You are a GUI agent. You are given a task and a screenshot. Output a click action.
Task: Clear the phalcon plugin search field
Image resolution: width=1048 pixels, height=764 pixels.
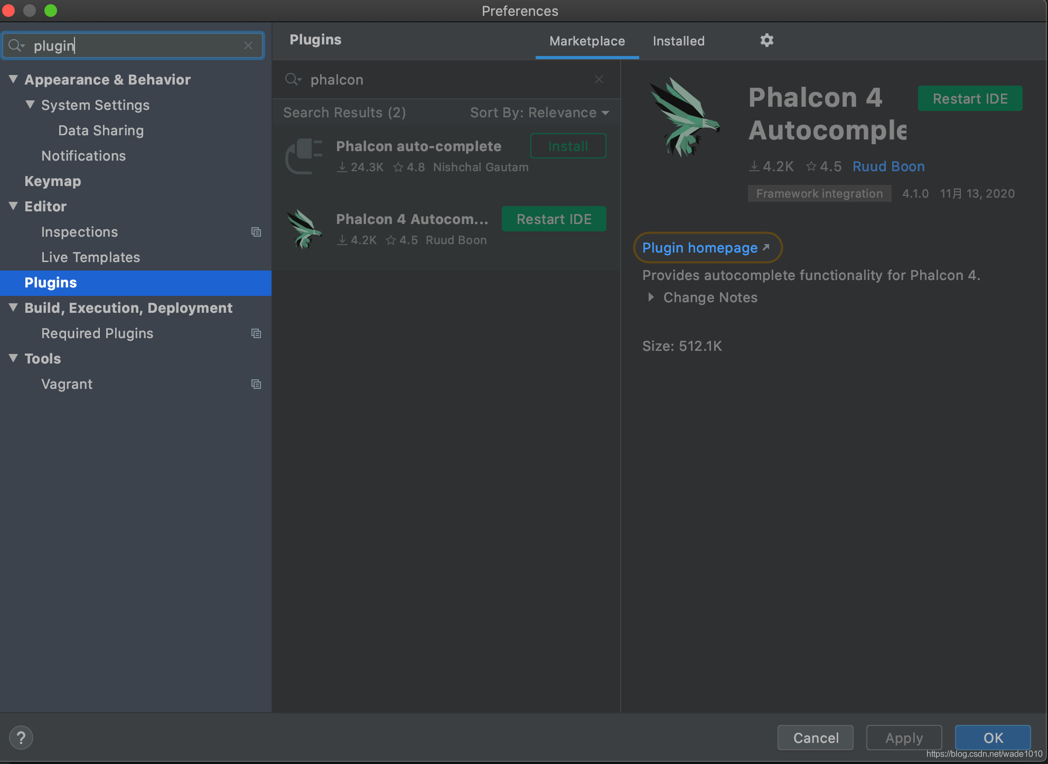(598, 79)
